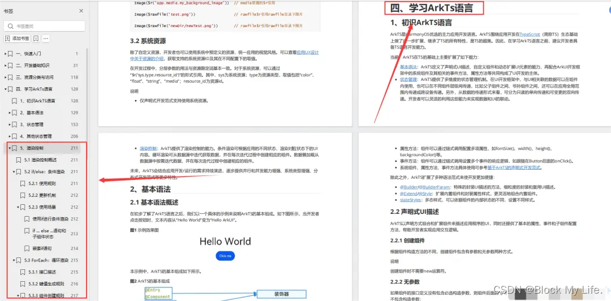Screen dimensions: 611x301
Task: Select bookmark 嵌套if语句
Action: coord(42,248)
